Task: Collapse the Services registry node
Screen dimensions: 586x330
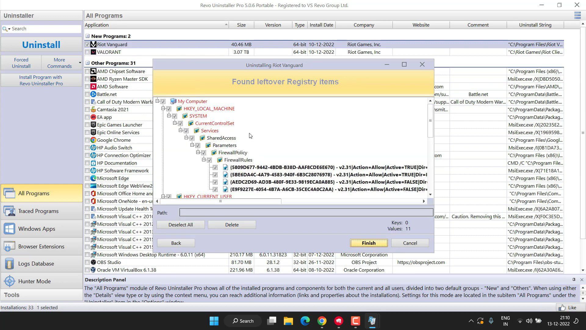Action: click(x=181, y=130)
